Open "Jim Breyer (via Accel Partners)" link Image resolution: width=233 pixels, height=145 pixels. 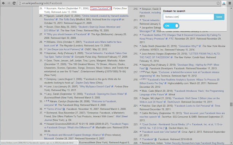click(x=64, y=49)
